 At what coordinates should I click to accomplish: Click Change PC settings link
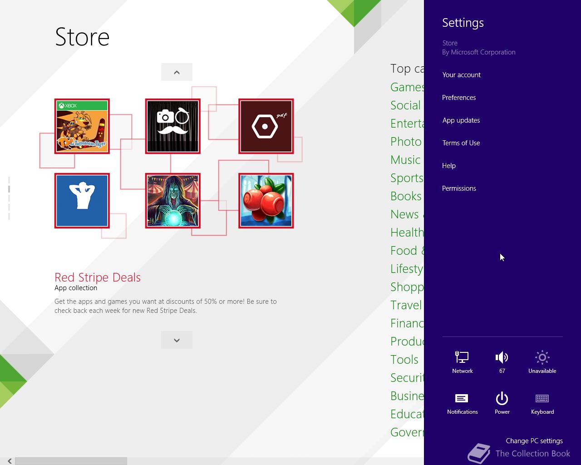(534, 441)
